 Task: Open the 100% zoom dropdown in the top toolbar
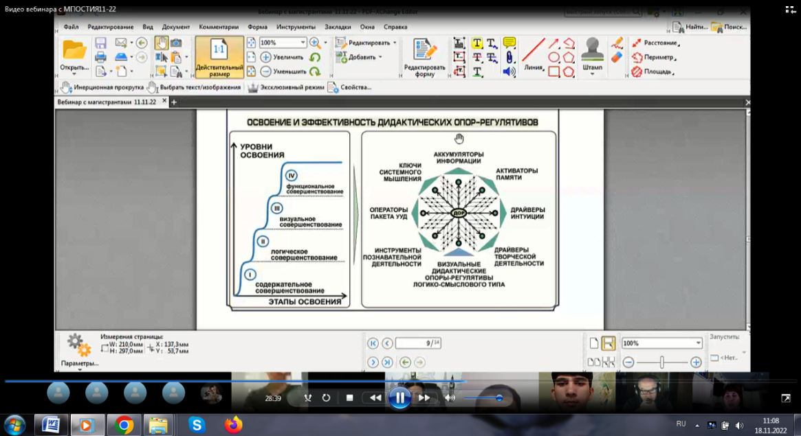pyautogui.click(x=302, y=43)
